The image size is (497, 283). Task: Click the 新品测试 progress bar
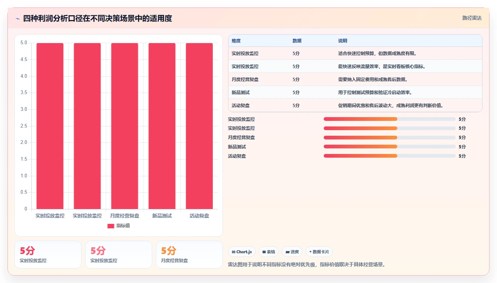pos(389,147)
